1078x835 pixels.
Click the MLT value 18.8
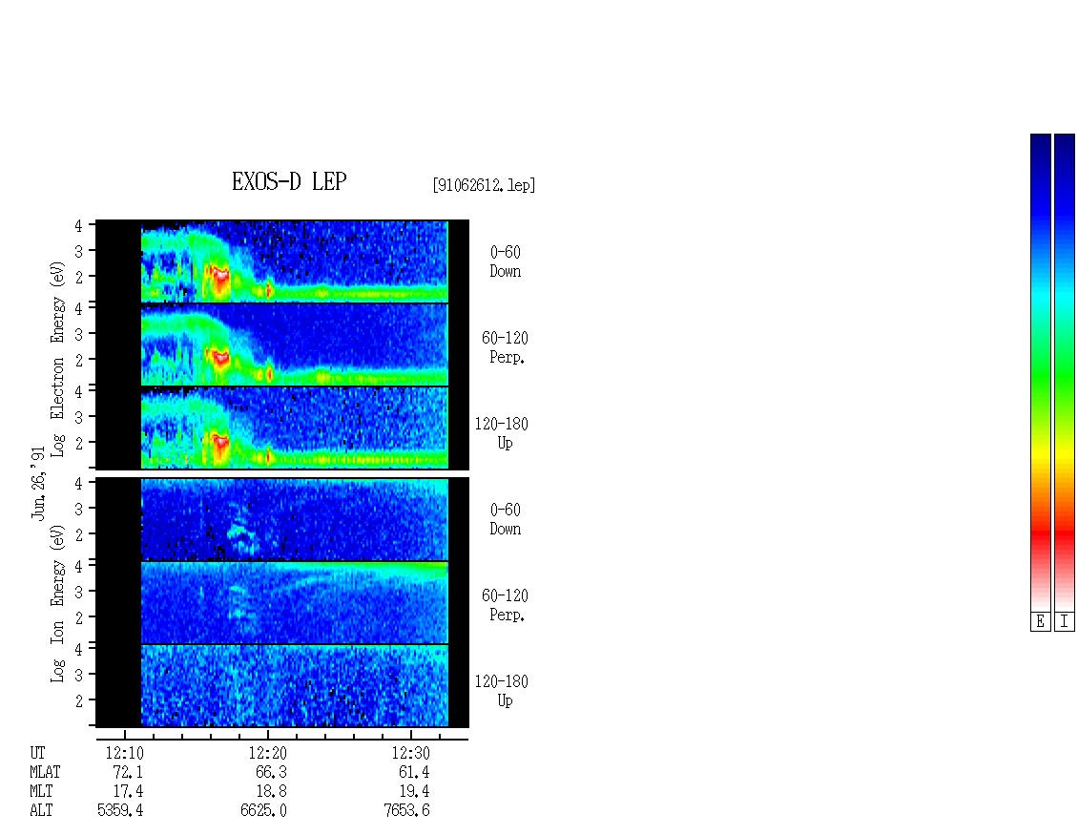point(271,792)
